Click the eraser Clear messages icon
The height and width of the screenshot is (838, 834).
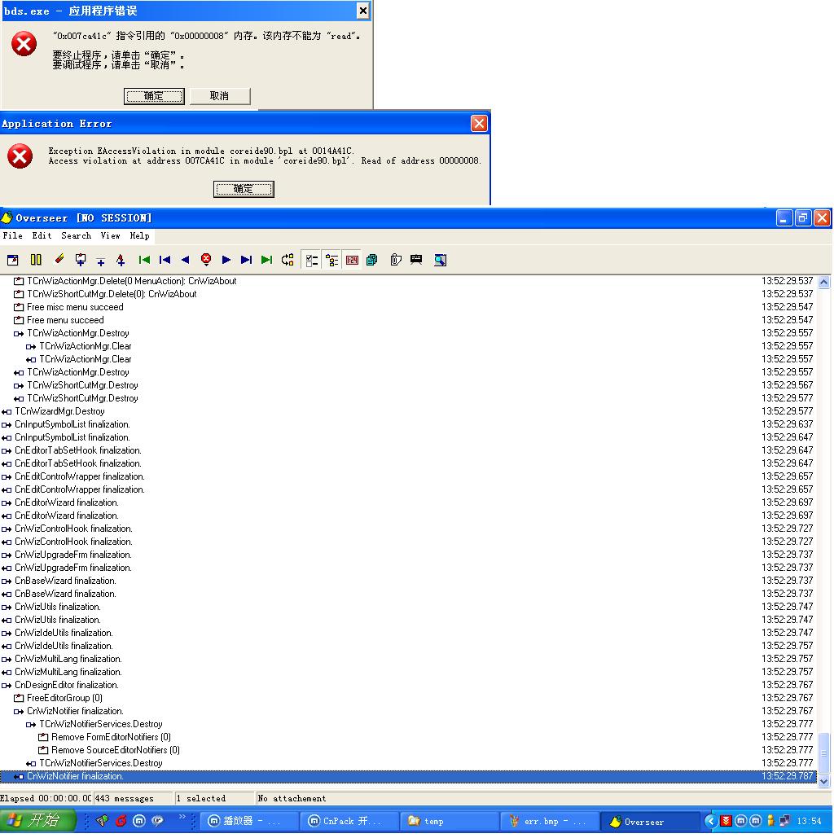(59, 260)
